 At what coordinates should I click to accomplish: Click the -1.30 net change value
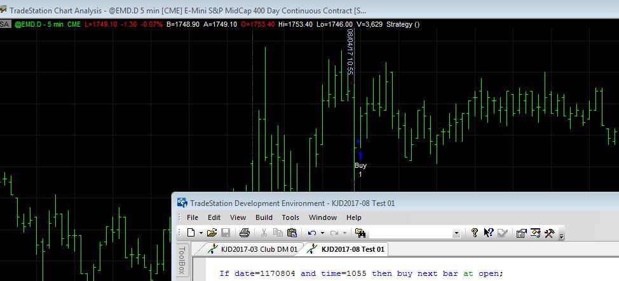click(x=129, y=24)
